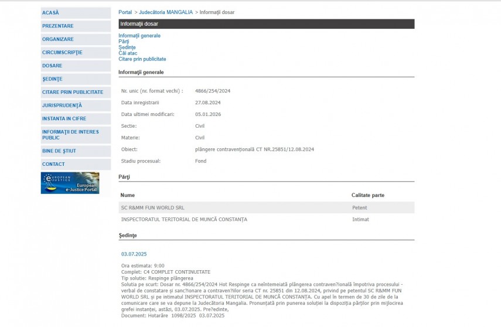
Task: Go to Judecătoria MANGALIA breadcrumb link
Action: [x=165, y=12]
